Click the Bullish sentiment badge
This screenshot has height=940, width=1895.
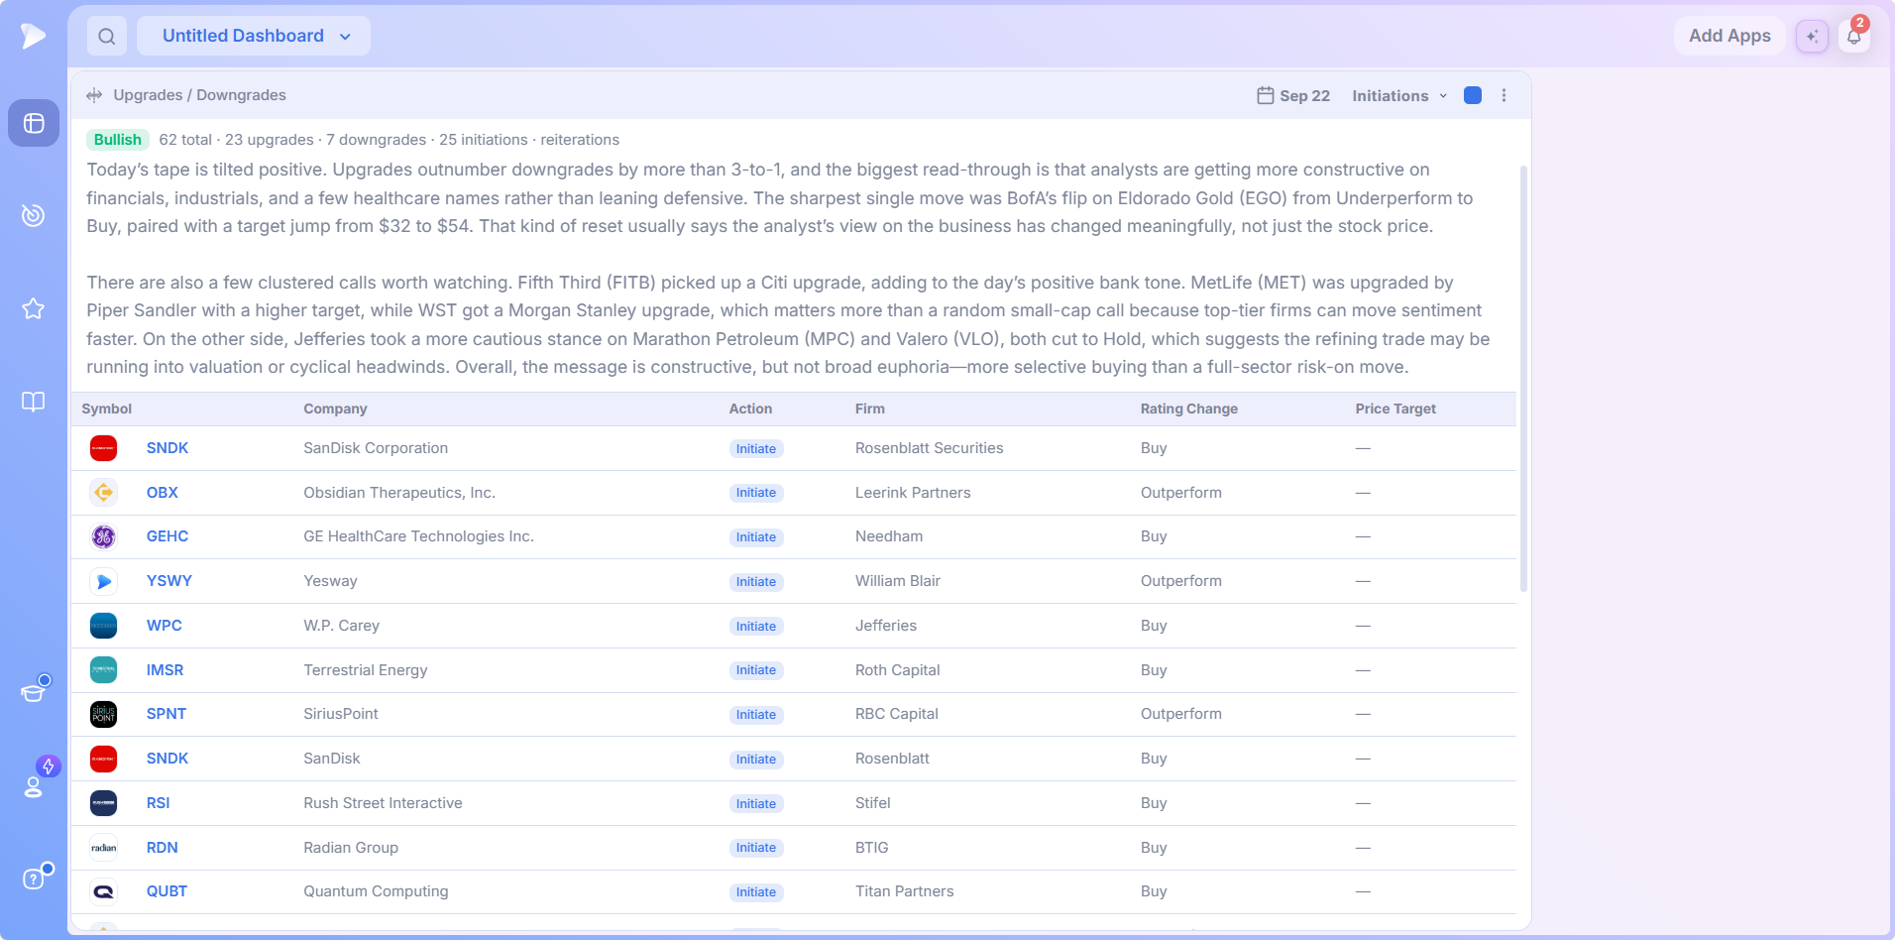tap(118, 140)
